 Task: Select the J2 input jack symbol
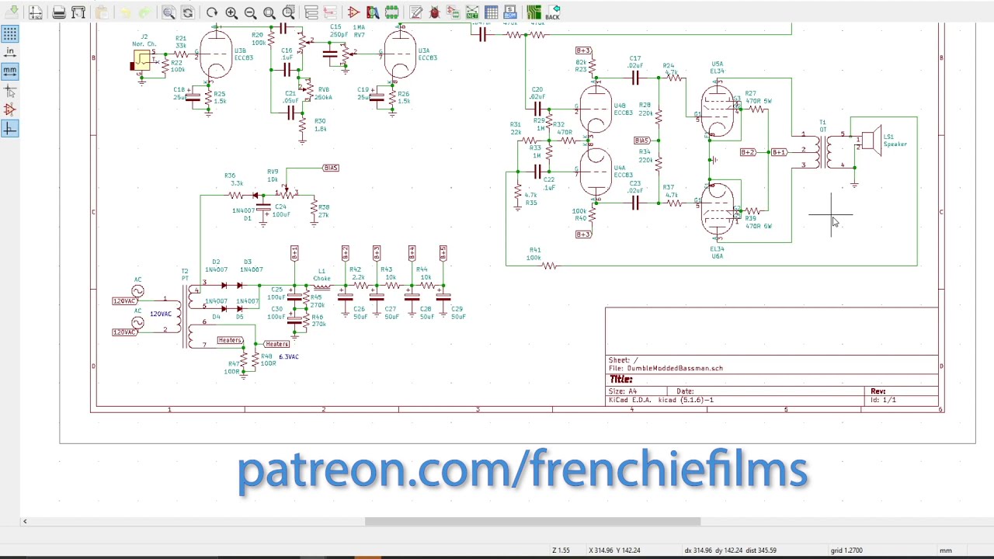(x=142, y=61)
